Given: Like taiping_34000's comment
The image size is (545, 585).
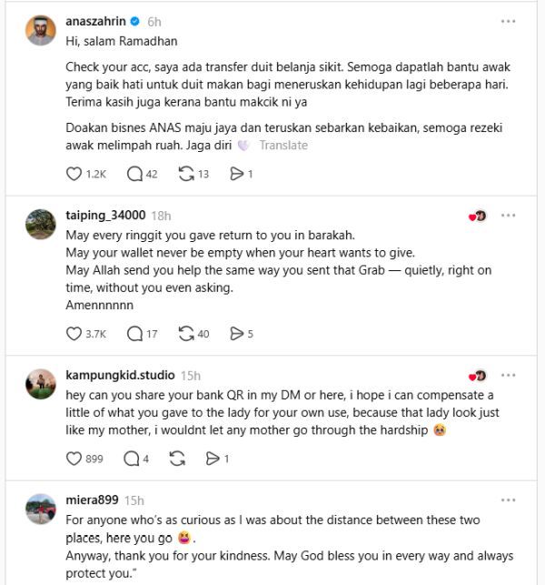Looking at the screenshot, I should pyautogui.click(x=74, y=334).
